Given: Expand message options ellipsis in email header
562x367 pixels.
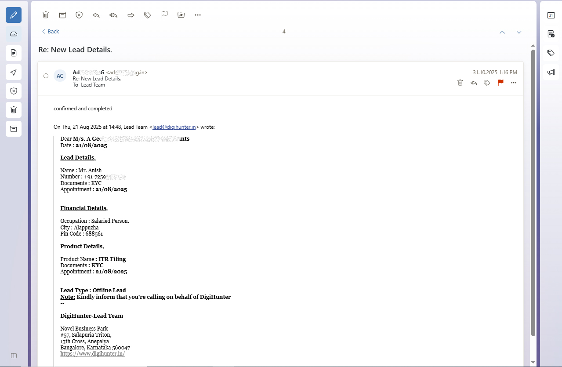Looking at the screenshot, I should 514,83.
